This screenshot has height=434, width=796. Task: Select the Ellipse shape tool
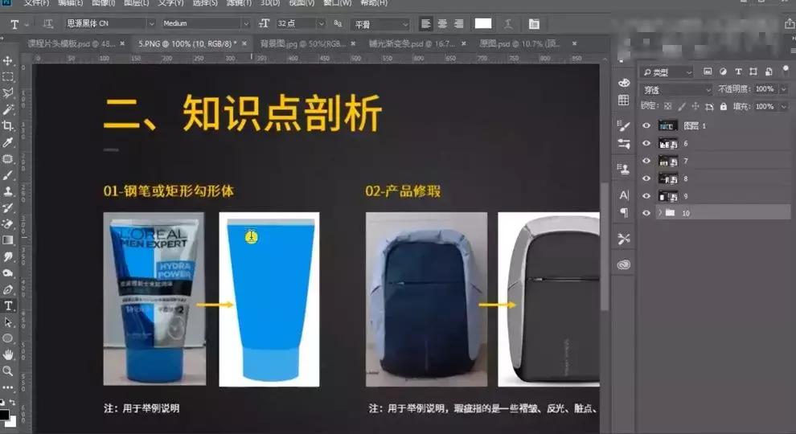tap(7, 338)
